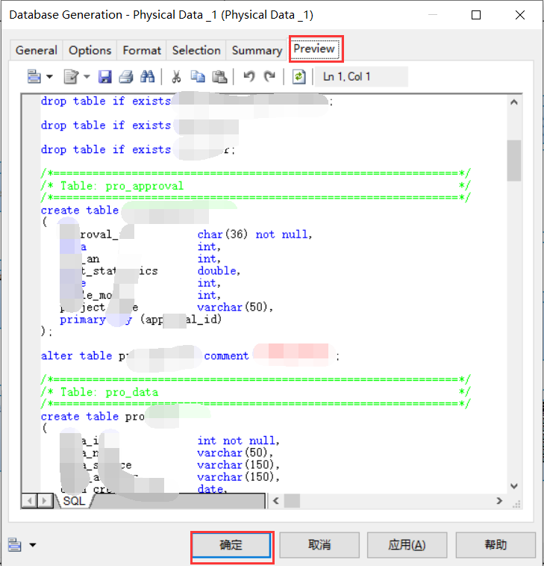The image size is (544, 566).
Task: Switch to the Preview tab
Action: [x=314, y=49]
